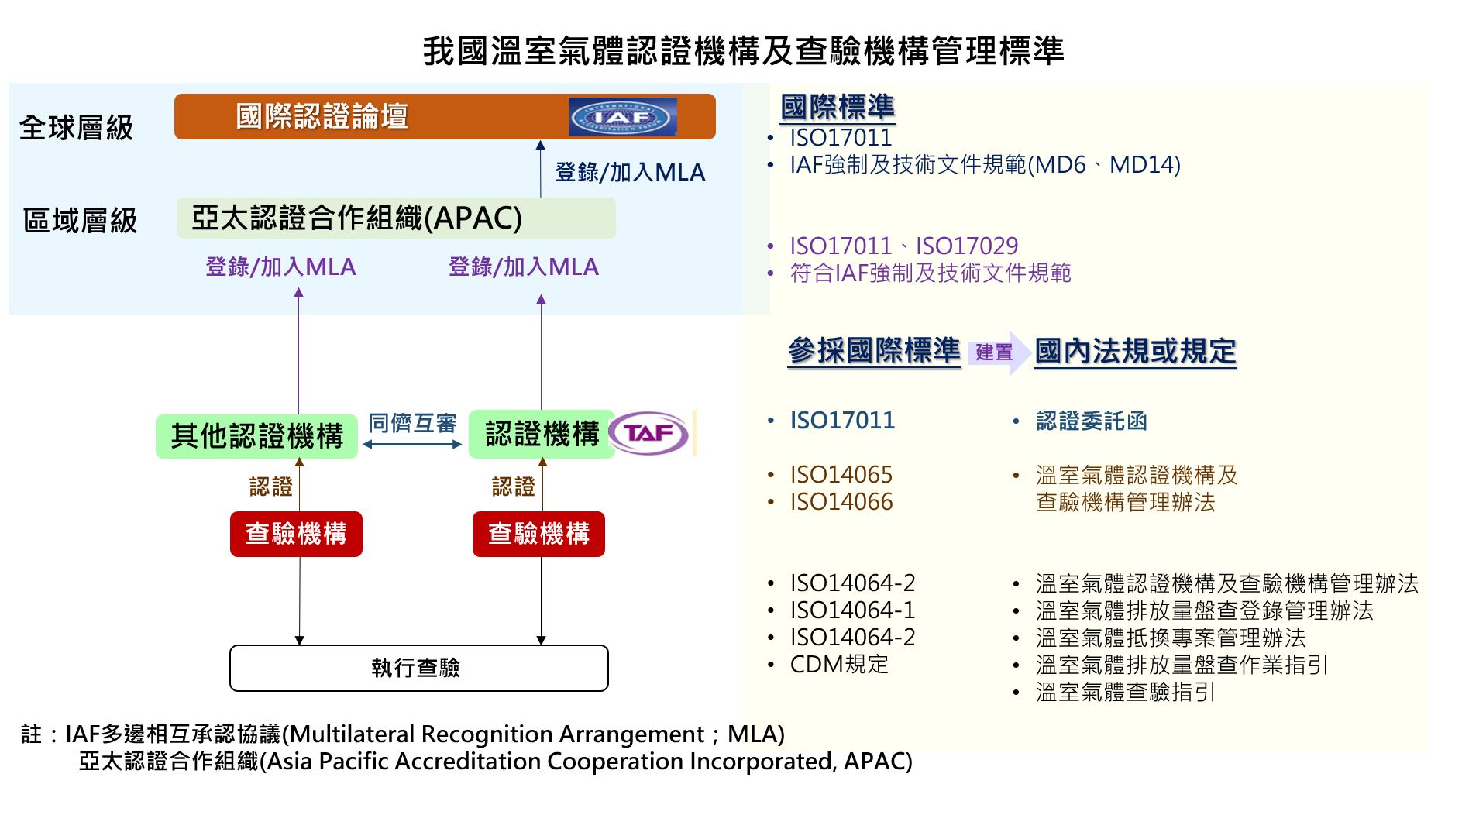This screenshot has height=815, width=1462.
Task: Click the footnote line defining APAC
Action: point(496,761)
